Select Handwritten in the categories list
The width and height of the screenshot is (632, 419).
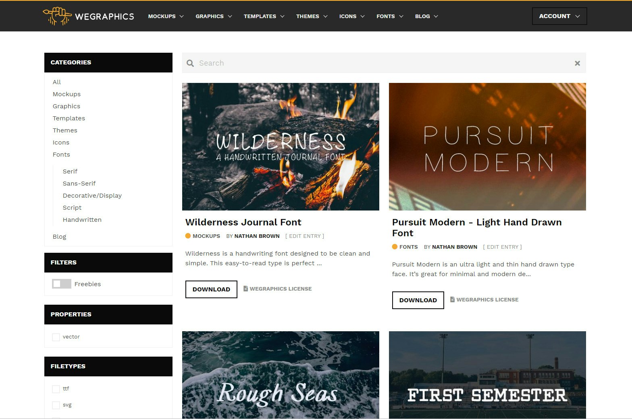[82, 220]
